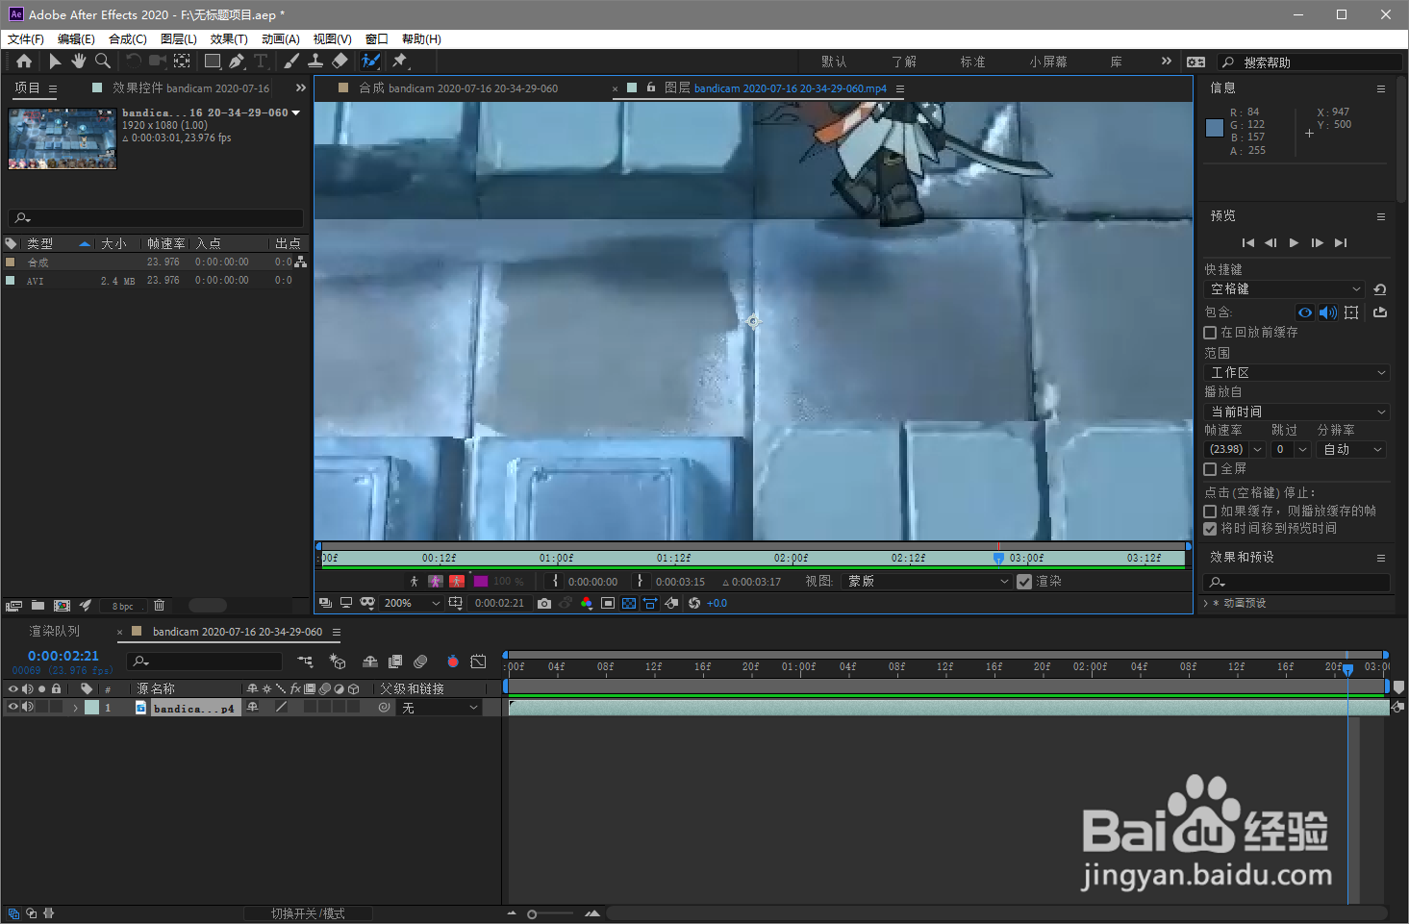Check '如果缓存，则播放缓存的帧' option
This screenshot has width=1409, height=924.
(x=1210, y=512)
